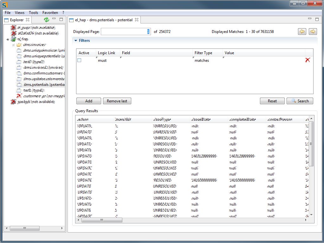
Task: Open the Value cell in the filter row
Action: (264, 61)
